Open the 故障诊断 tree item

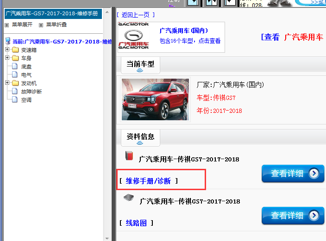[x=31, y=92]
